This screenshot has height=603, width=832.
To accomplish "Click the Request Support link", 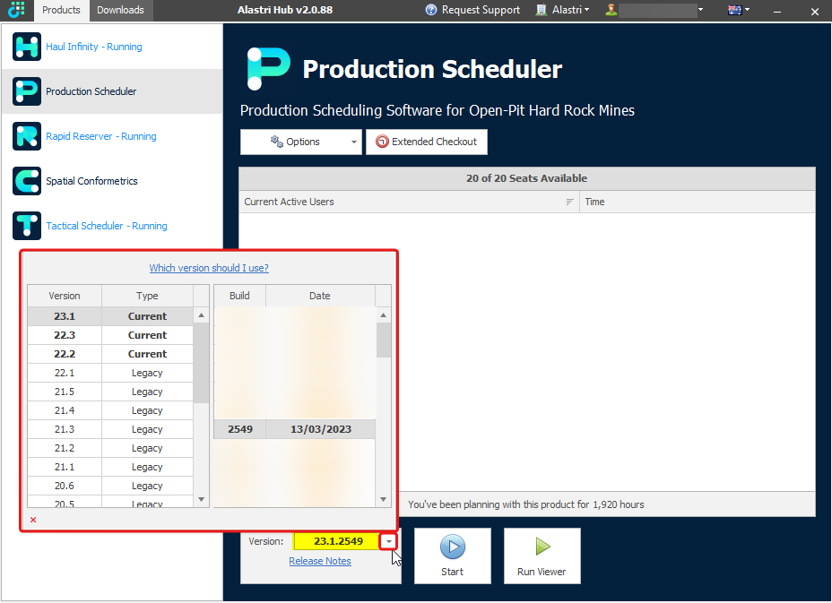I will [x=481, y=10].
